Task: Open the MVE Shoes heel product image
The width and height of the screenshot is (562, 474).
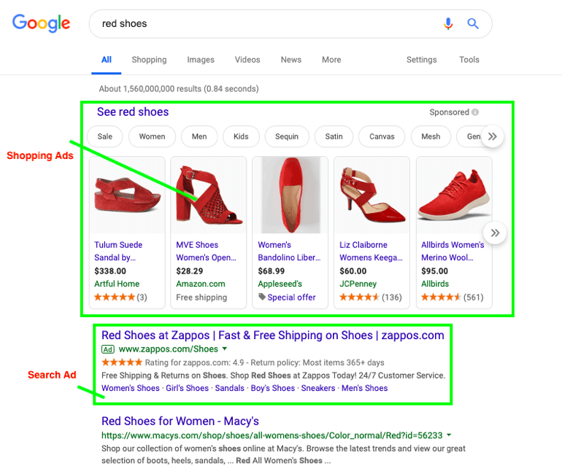Action: point(209,195)
